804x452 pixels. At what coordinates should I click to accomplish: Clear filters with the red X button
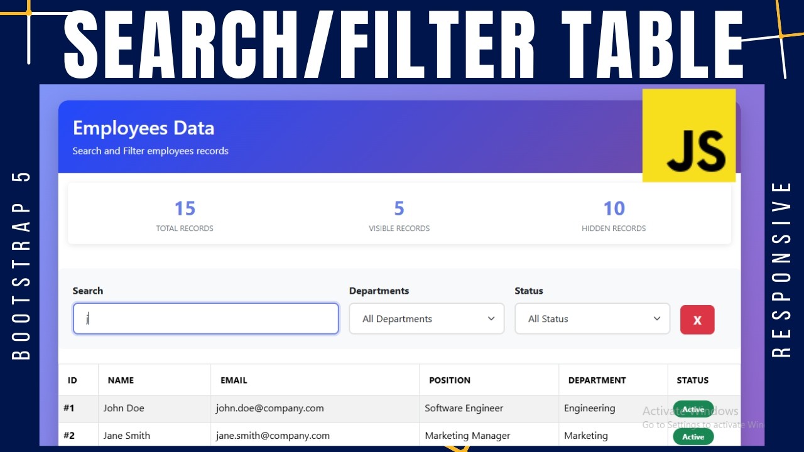click(697, 320)
